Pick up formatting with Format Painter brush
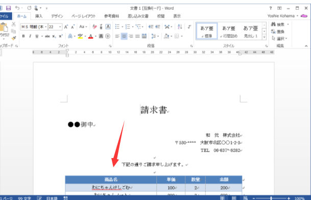 tap(14, 38)
